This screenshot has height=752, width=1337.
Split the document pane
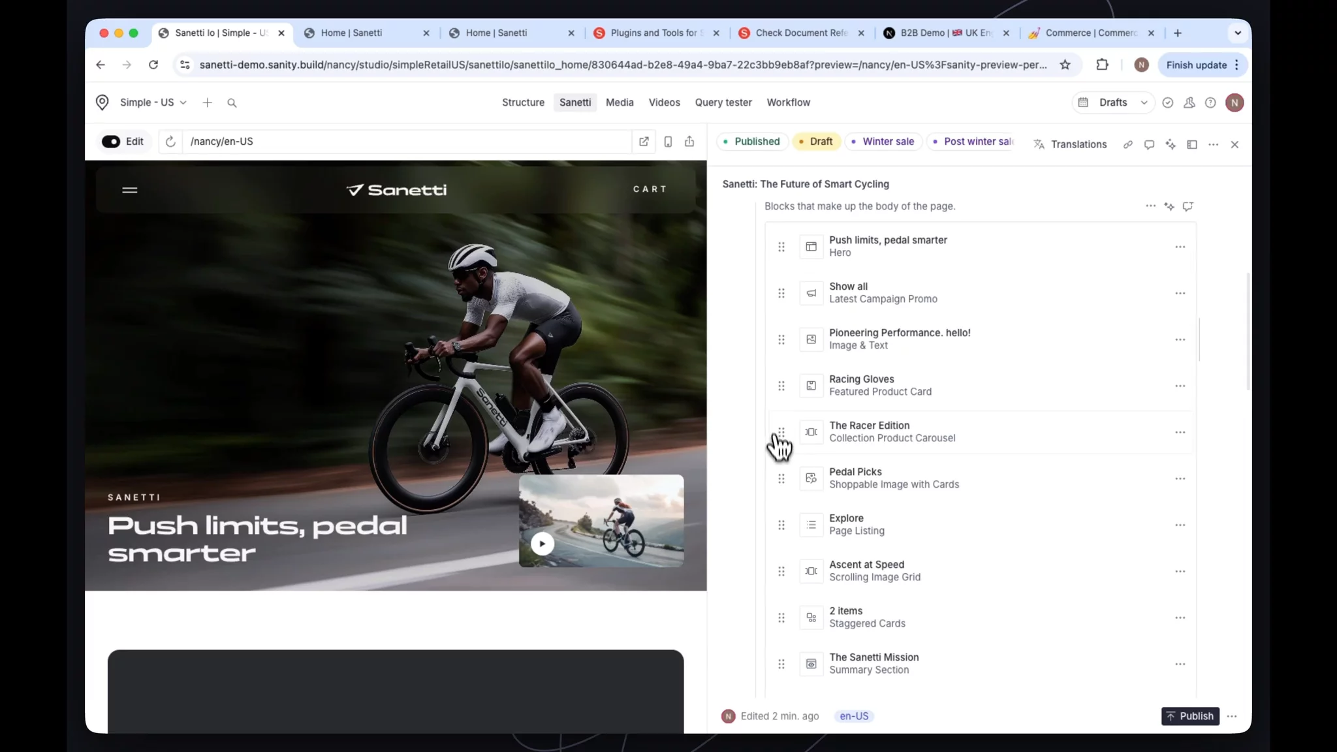click(x=1191, y=144)
